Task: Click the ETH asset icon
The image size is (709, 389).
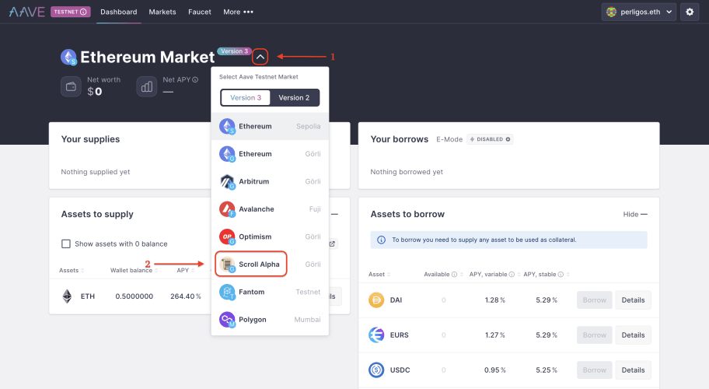Action: (67, 296)
